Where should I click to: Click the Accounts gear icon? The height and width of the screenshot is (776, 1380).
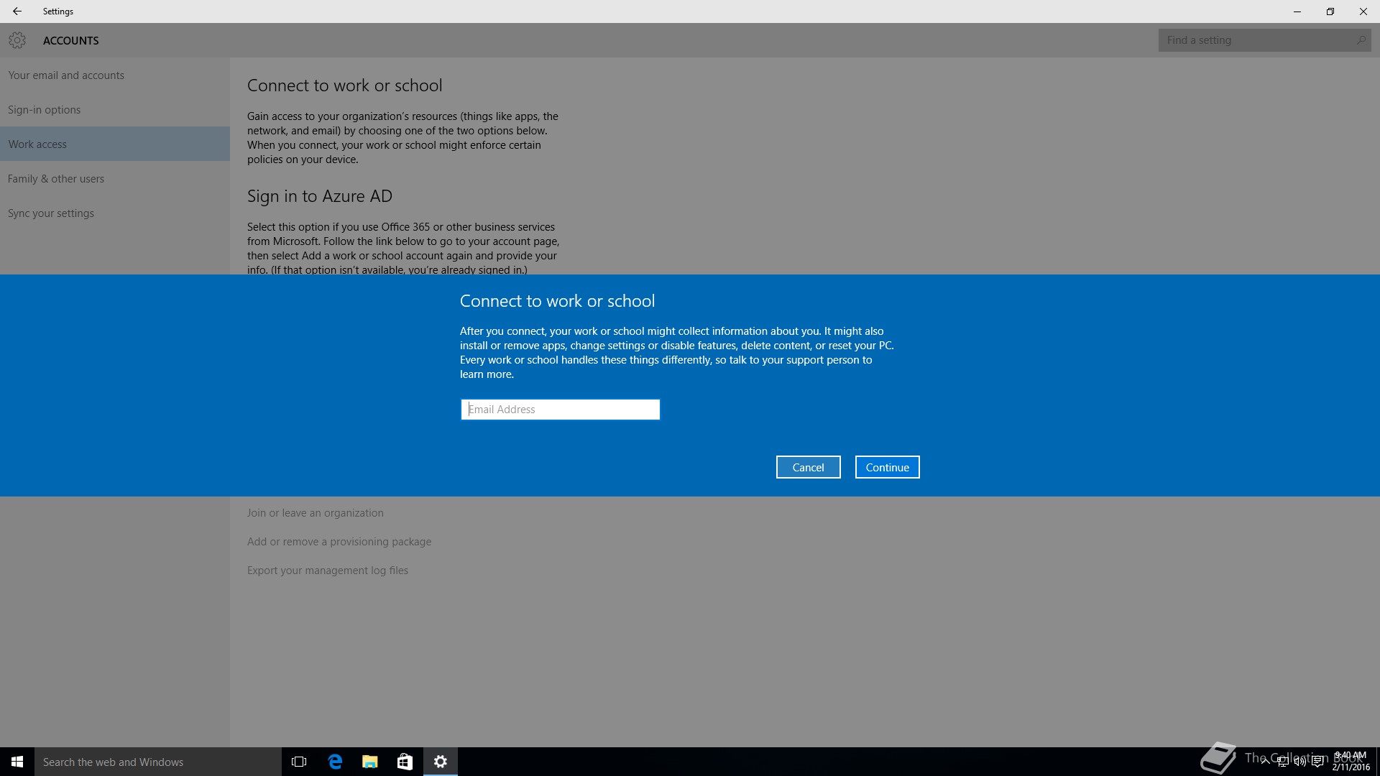(x=17, y=41)
